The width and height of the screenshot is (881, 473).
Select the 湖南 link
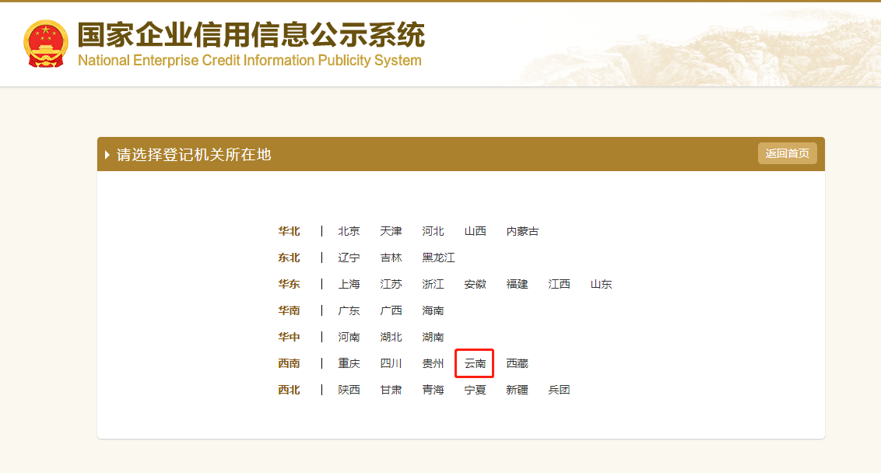[433, 337]
